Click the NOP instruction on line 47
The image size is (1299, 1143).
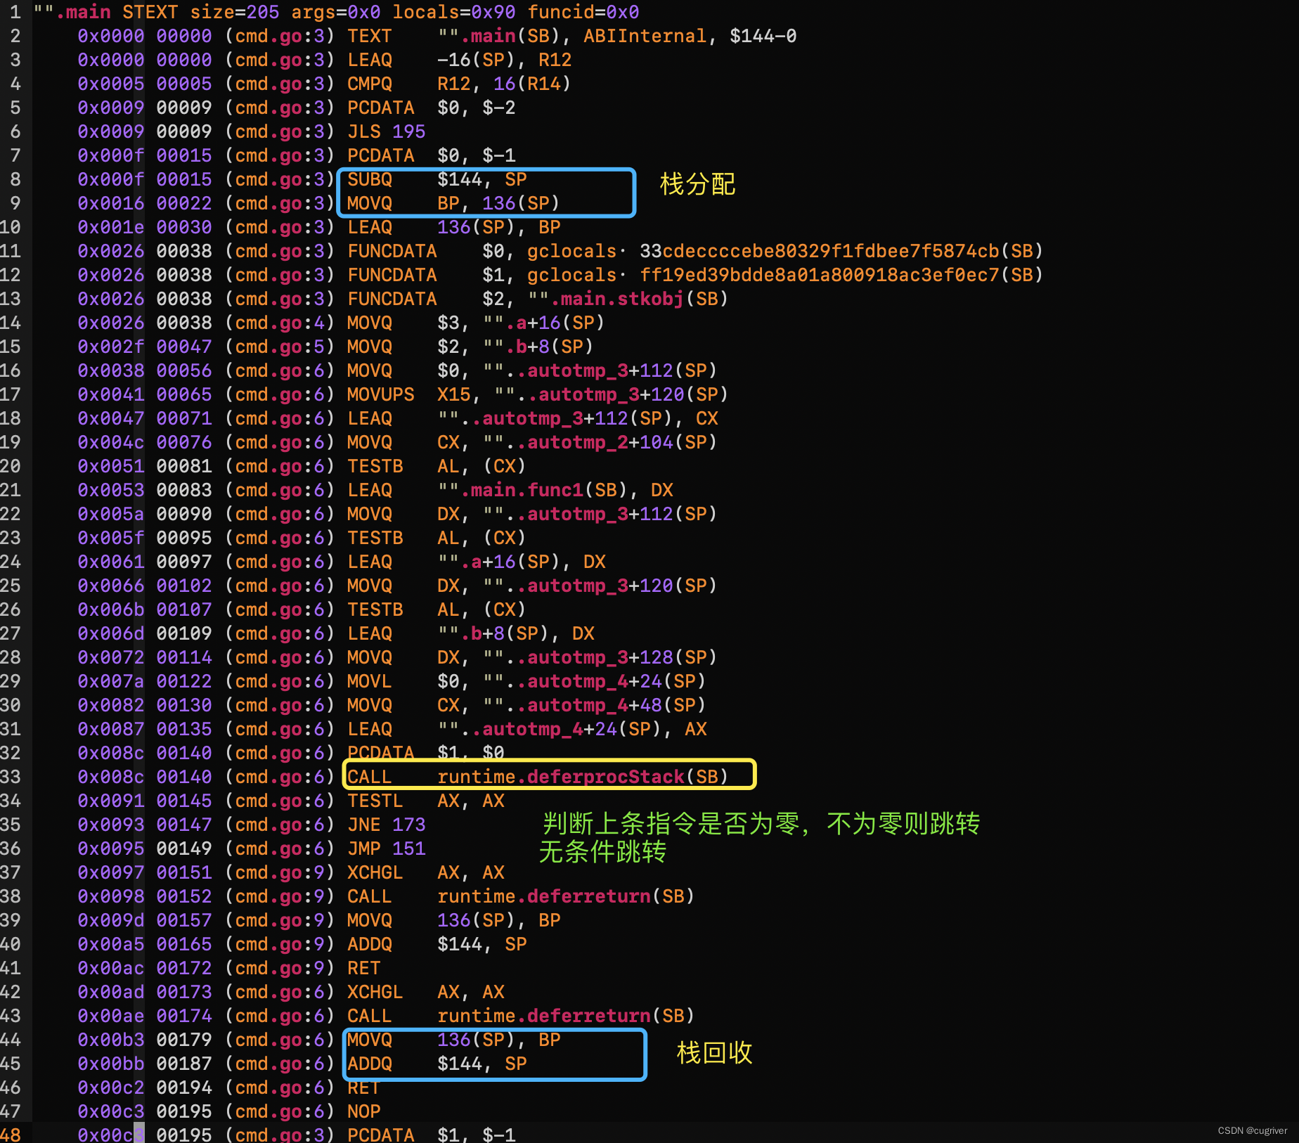tap(363, 1111)
